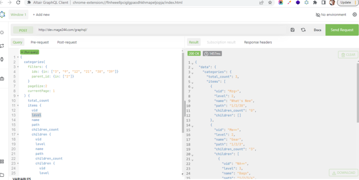
Task: Open the settings gear icon
Action: [x=354, y=14]
